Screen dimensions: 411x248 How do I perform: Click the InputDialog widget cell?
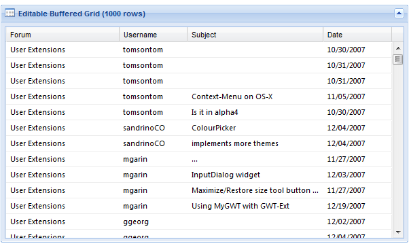click(x=255, y=175)
